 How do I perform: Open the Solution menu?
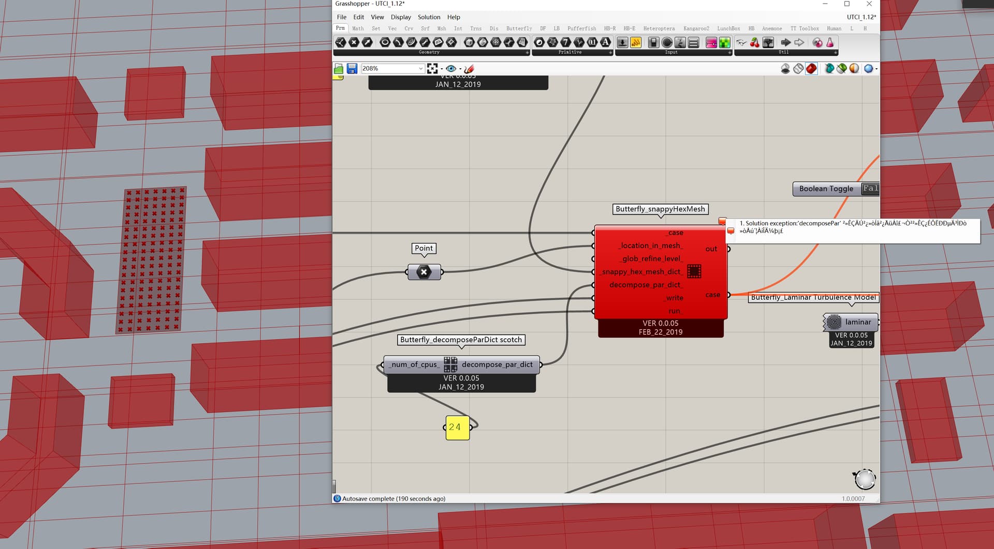tap(429, 17)
